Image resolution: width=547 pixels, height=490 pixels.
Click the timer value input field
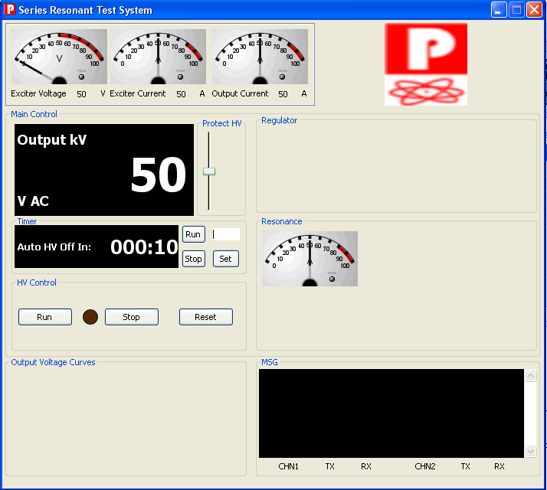click(x=226, y=234)
